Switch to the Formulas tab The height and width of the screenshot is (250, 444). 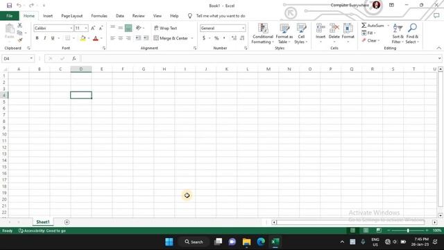99,16
